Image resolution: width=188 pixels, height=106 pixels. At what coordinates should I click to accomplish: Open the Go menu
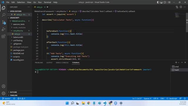(35, 2)
